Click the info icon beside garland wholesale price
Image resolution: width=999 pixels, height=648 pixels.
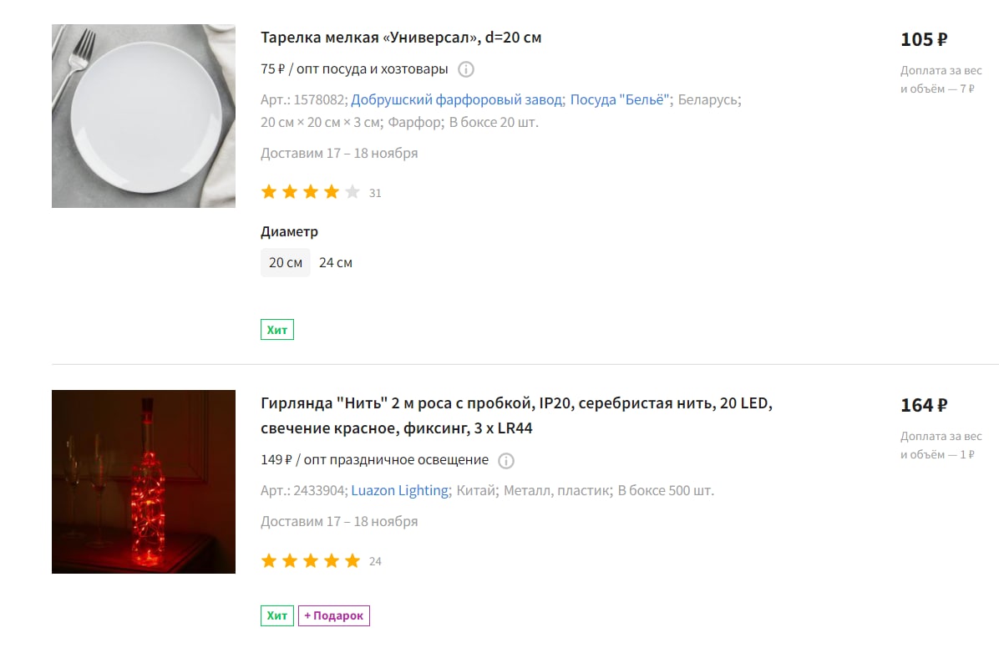pyautogui.click(x=506, y=461)
